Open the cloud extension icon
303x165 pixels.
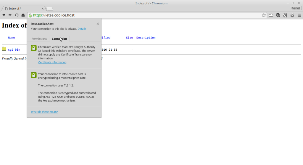point(271,15)
